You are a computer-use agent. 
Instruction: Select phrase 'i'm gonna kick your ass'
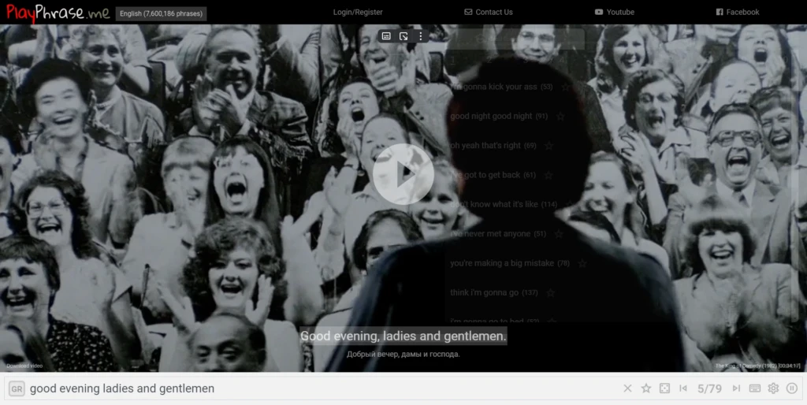coord(494,87)
